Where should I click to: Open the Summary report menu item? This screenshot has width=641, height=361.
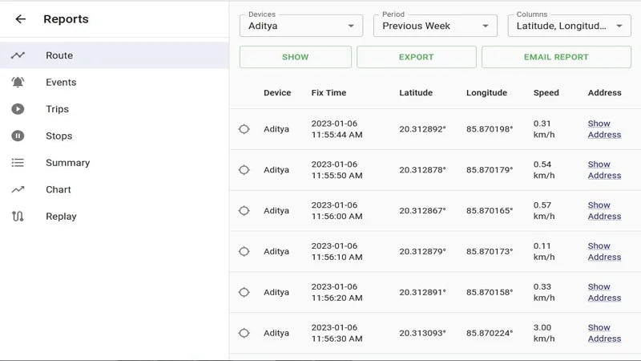pos(67,163)
